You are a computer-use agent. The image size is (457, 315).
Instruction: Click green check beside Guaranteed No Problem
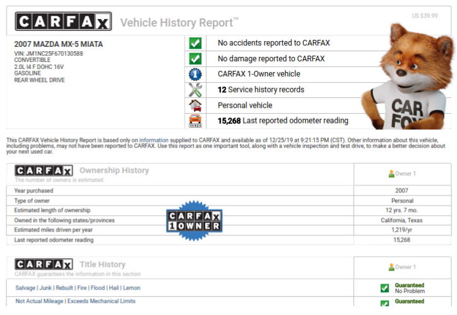(x=384, y=288)
